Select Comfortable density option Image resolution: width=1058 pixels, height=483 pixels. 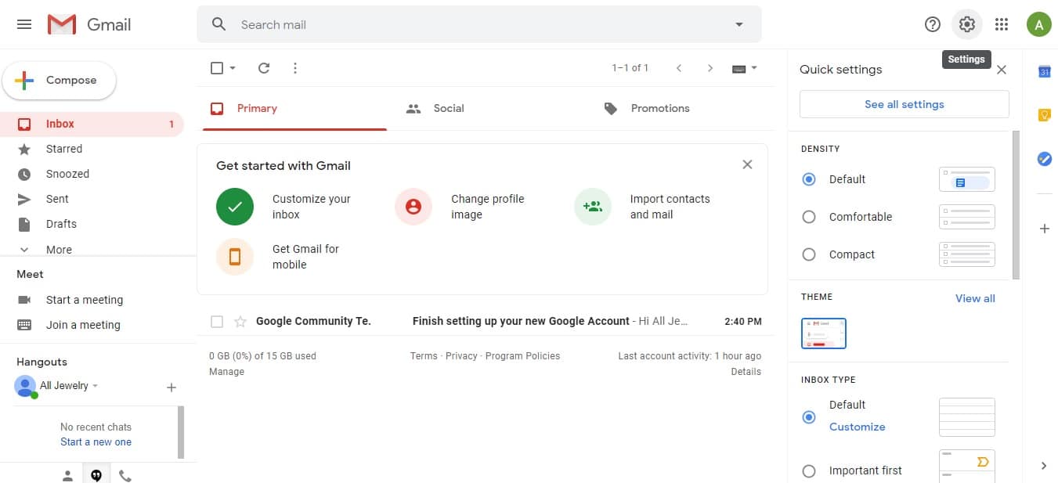point(809,217)
